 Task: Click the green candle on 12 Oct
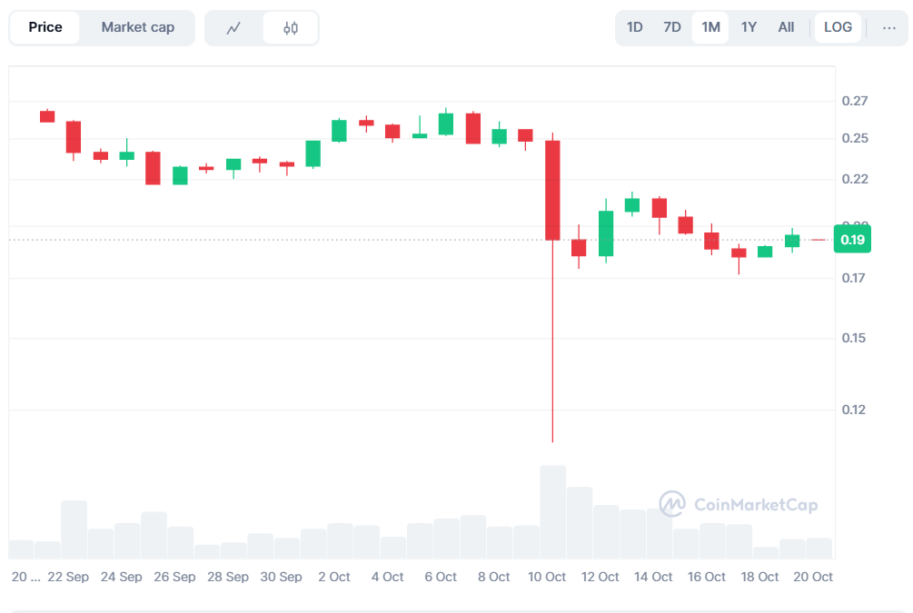[x=606, y=233]
